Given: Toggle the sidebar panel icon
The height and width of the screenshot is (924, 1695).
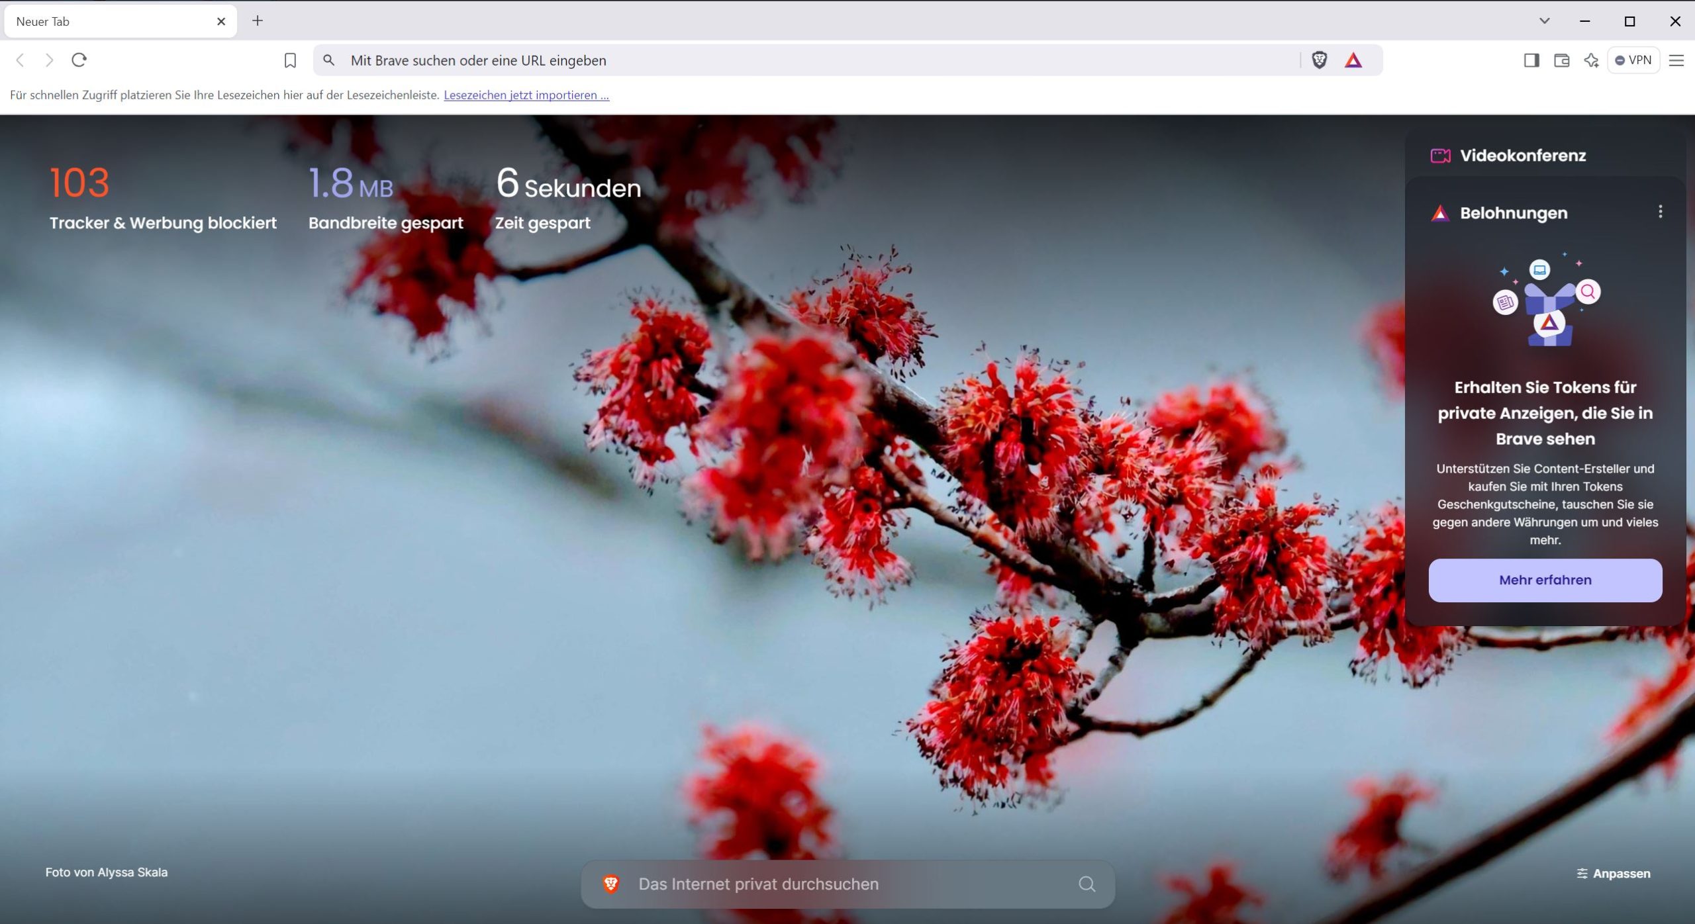Looking at the screenshot, I should point(1531,60).
